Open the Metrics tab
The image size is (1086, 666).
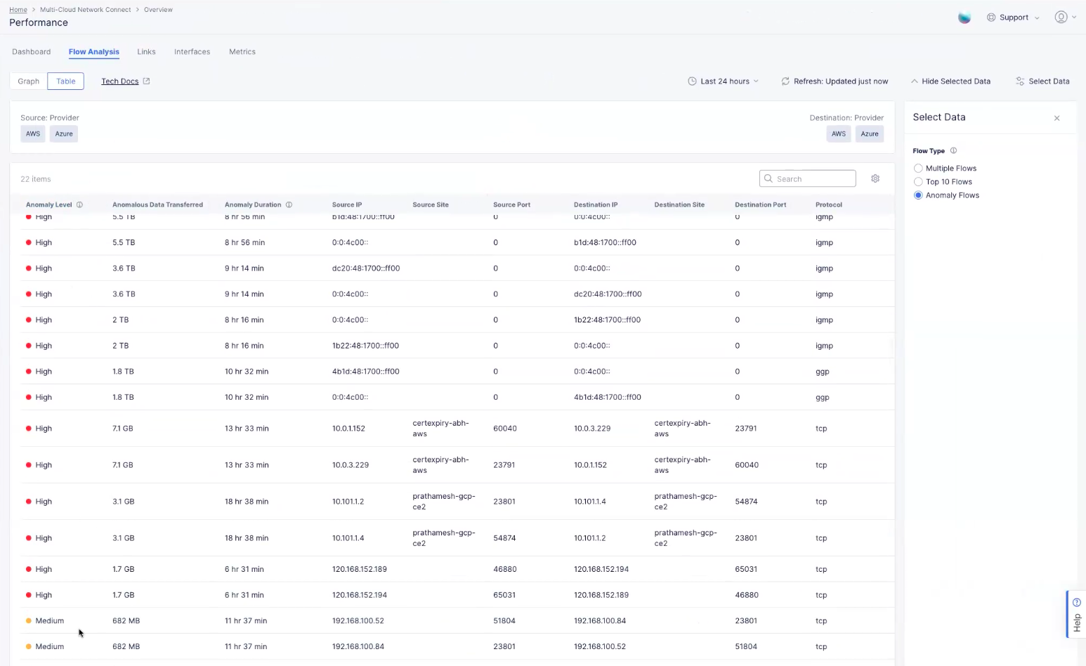(x=242, y=52)
